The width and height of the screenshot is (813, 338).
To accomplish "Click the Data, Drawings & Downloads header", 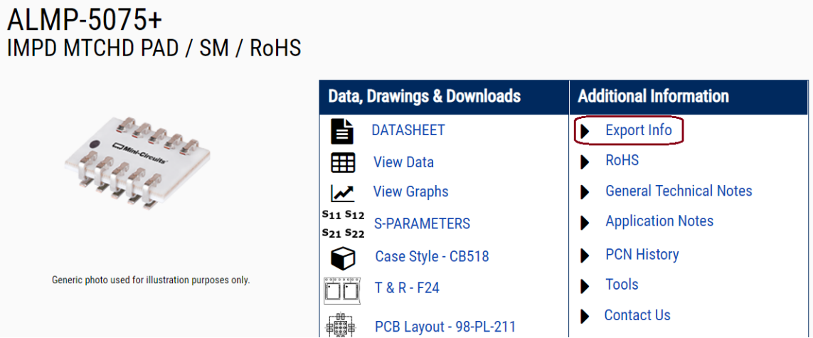I will coord(424,96).
